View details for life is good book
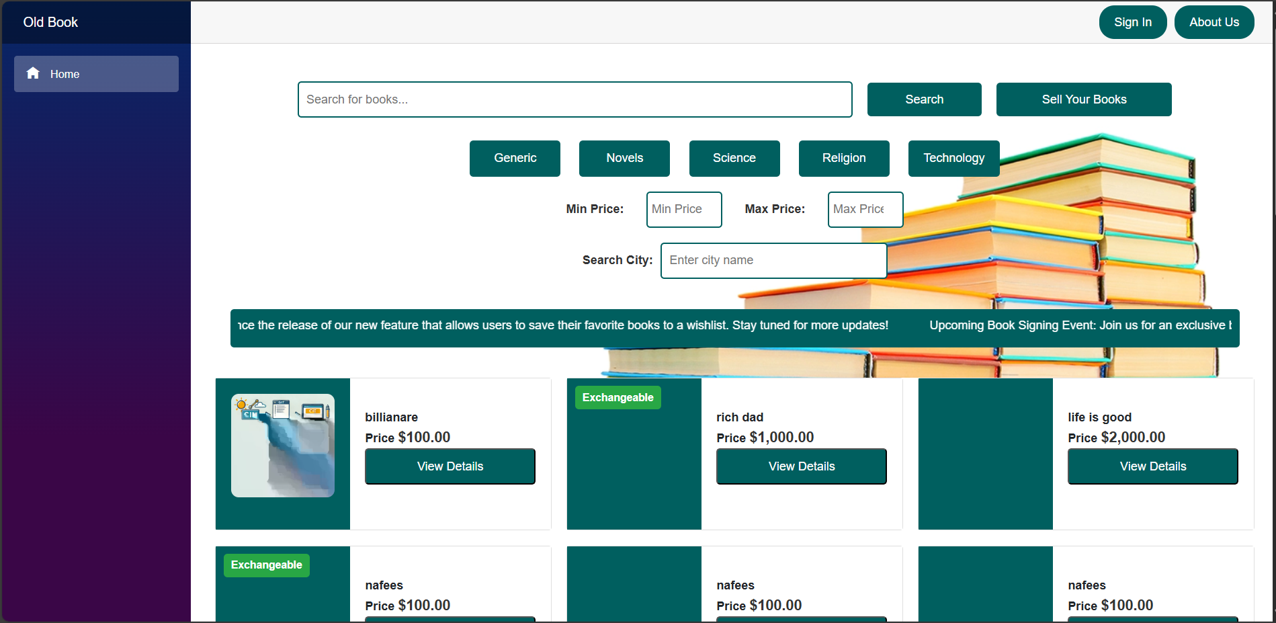 pos(1153,466)
